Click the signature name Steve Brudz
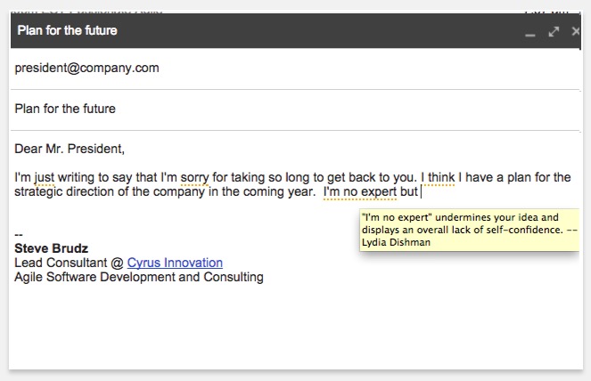This screenshot has width=591, height=381. coord(51,248)
